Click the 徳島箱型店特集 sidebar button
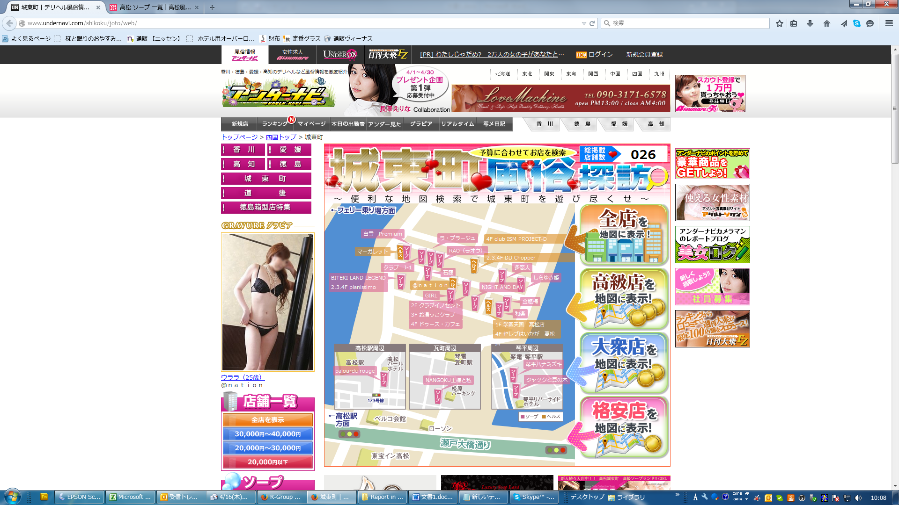Viewport: 899px width, 505px height. click(266, 207)
